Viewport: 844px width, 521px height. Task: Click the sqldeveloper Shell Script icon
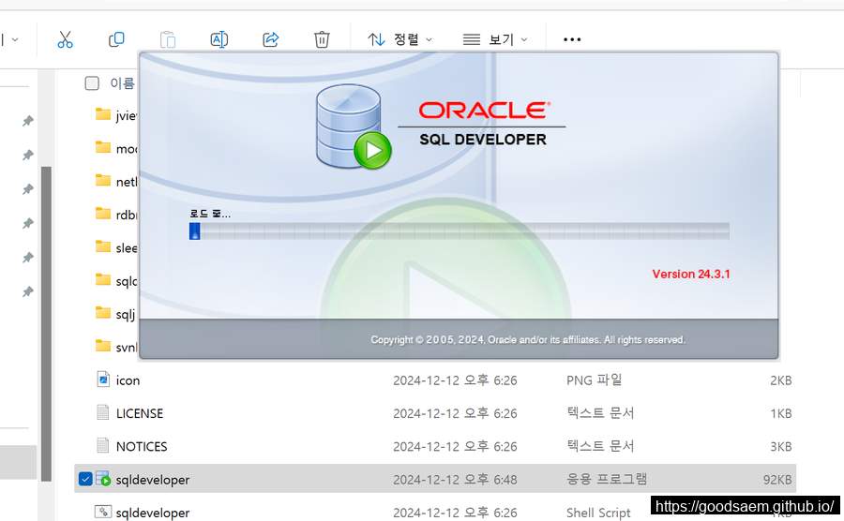(x=103, y=512)
